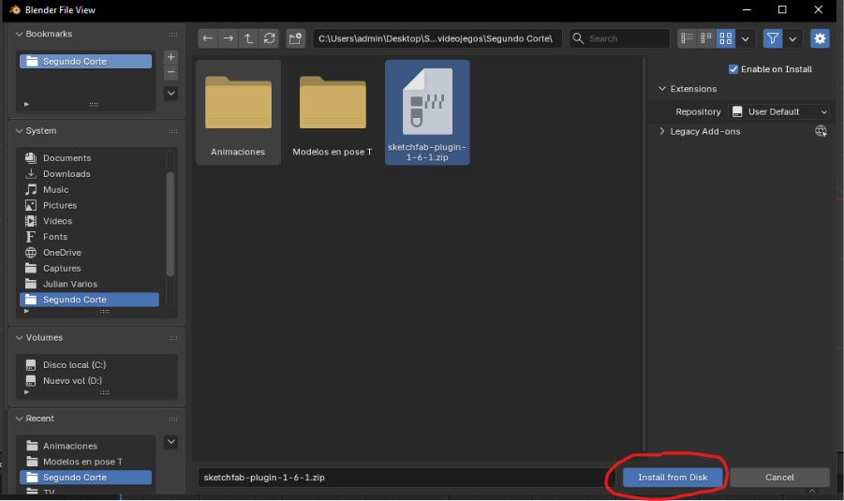Click the System list scrollbar

(170, 224)
